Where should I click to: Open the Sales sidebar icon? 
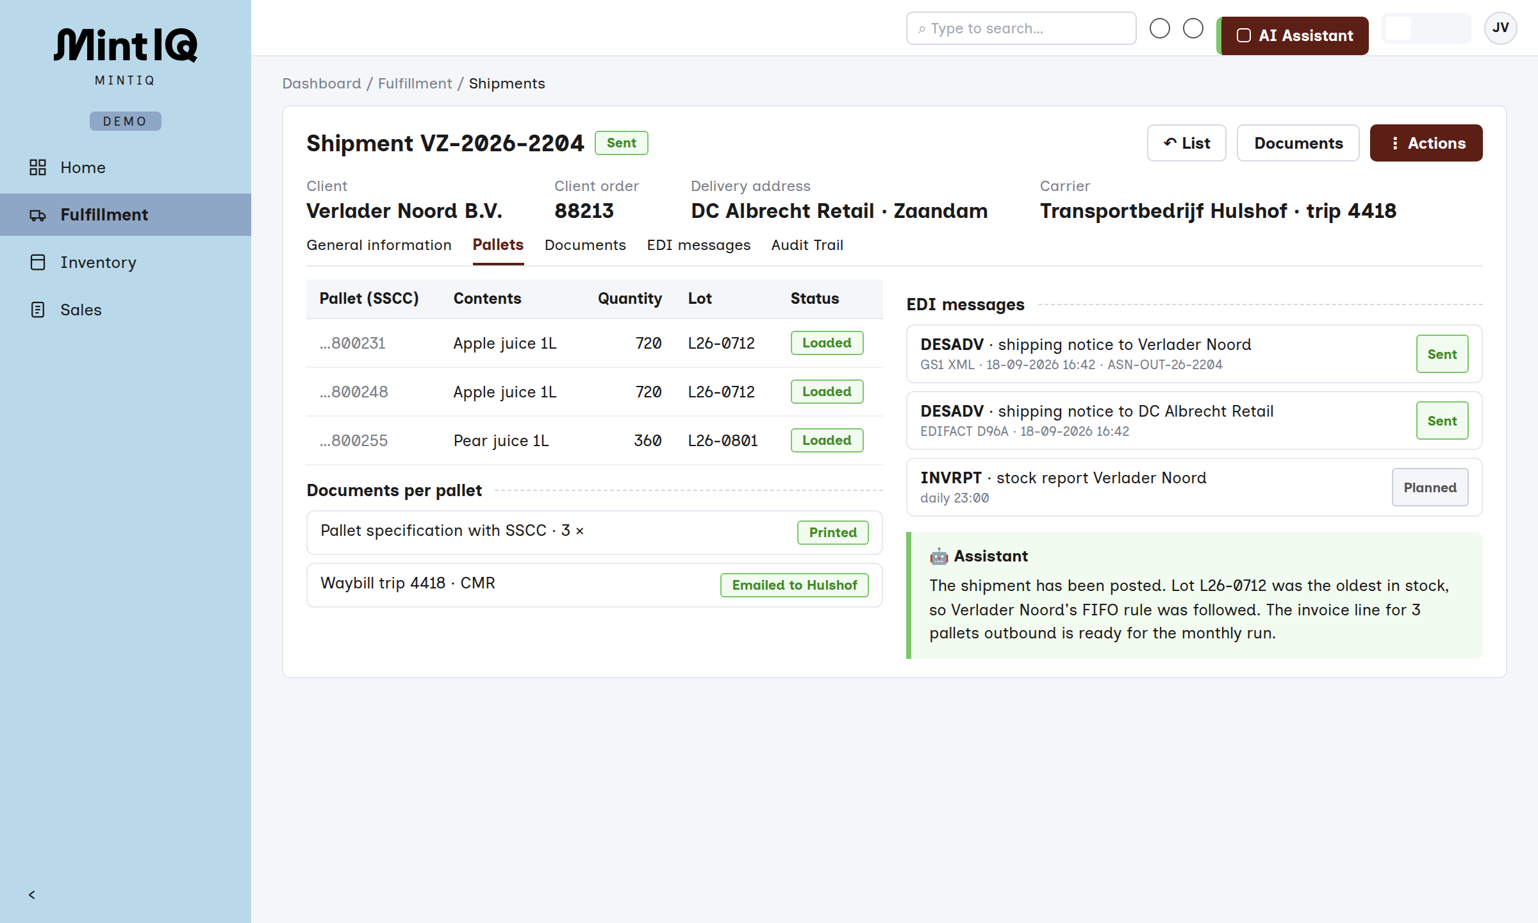pyautogui.click(x=38, y=310)
